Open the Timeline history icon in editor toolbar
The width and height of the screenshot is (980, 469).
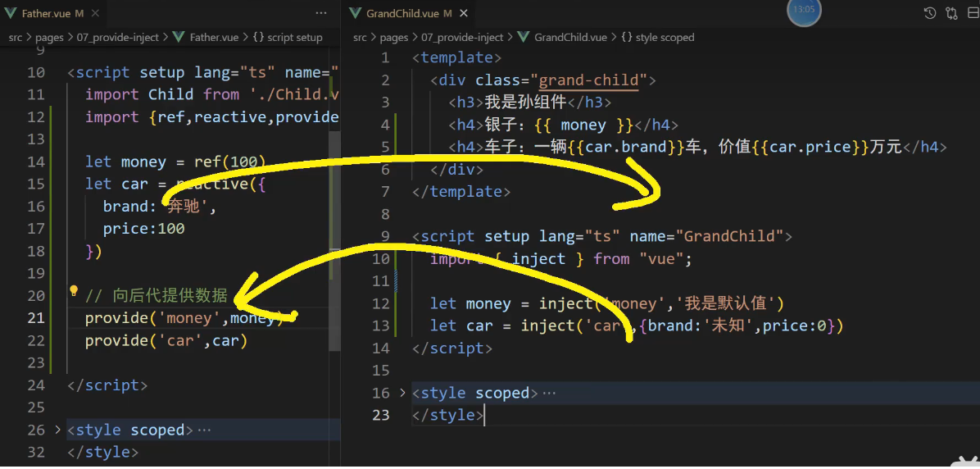(x=930, y=13)
